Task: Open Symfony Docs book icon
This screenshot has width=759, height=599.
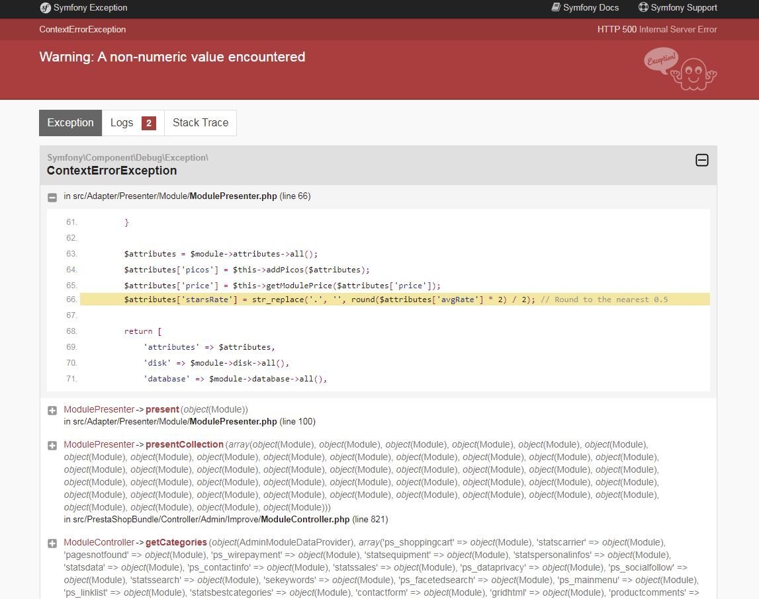Action: click(x=556, y=7)
